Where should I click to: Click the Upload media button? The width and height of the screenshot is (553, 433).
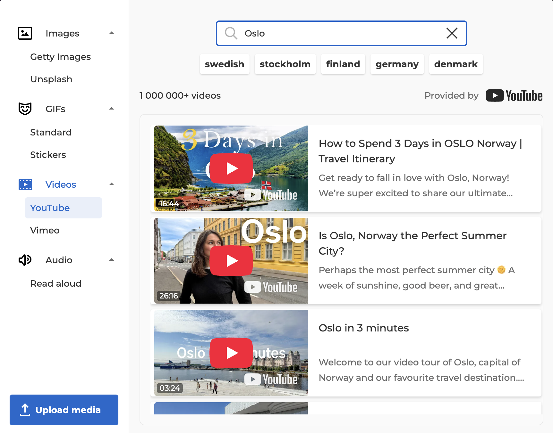tap(64, 410)
